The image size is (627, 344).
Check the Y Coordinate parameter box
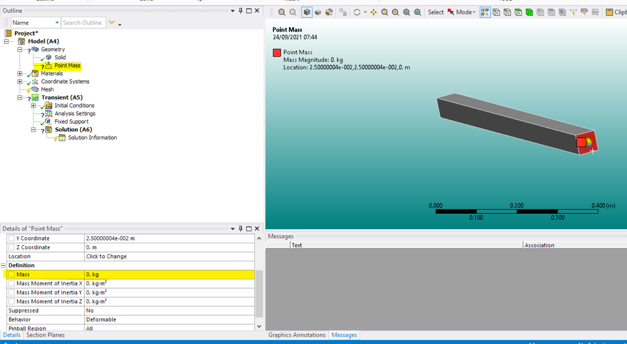click(x=12, y=239)
